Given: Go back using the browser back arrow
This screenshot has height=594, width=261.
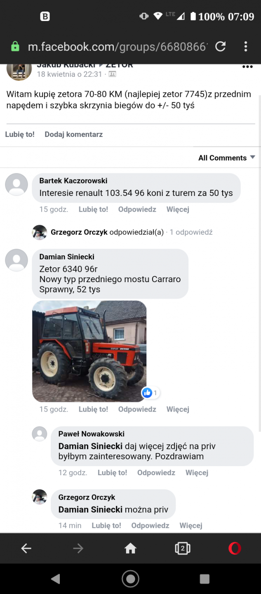Looking at the screenshot, I should [26, 548].
